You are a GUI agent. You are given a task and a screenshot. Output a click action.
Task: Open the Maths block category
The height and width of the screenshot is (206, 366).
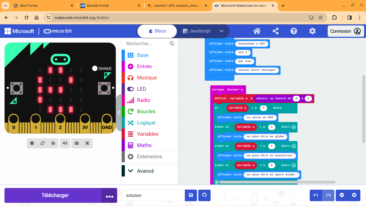pyautogui.click(x=150, y=145)
